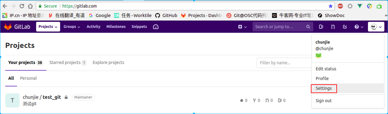388x114 pixels.
Task: Open the chunjie / test_git project link
Action: click(x=42, y=97)
